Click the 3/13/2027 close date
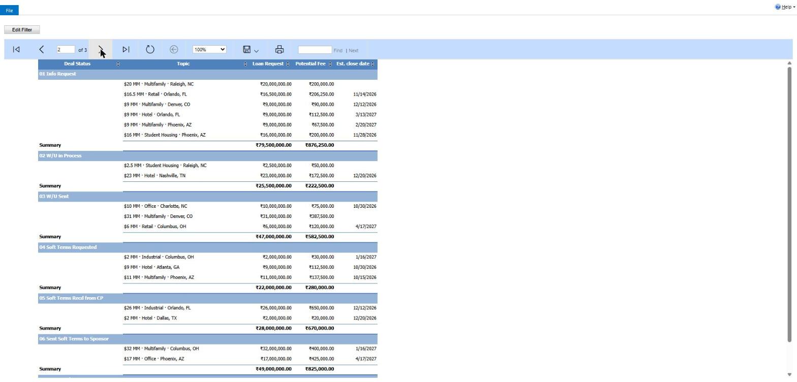The height and width of the screenshot is (382, 797). pos(366,114)
